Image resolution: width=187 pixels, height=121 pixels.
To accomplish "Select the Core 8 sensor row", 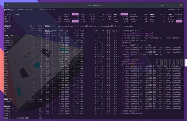I will 23,113.
